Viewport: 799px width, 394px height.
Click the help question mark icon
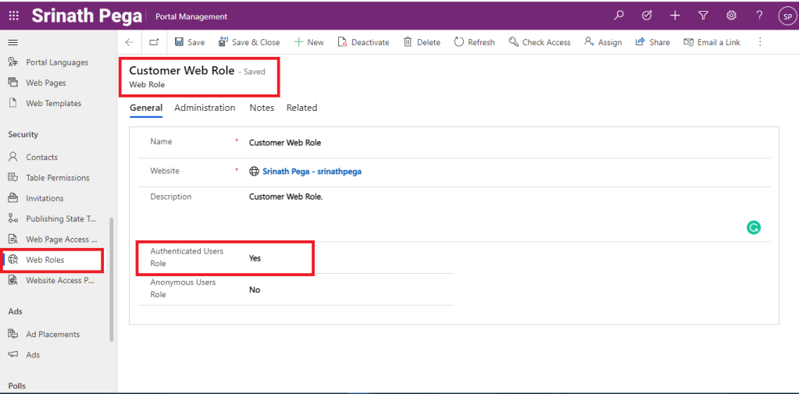[x=759, y=16]
